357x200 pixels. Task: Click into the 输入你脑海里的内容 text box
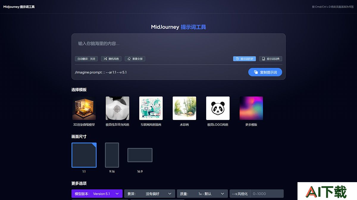(x=178, y=44)
